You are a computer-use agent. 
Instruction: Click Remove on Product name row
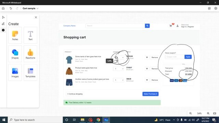tap(155, 69)
